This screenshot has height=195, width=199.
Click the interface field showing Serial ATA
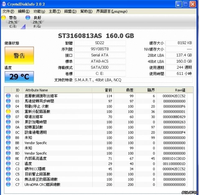tap(100, 55)
